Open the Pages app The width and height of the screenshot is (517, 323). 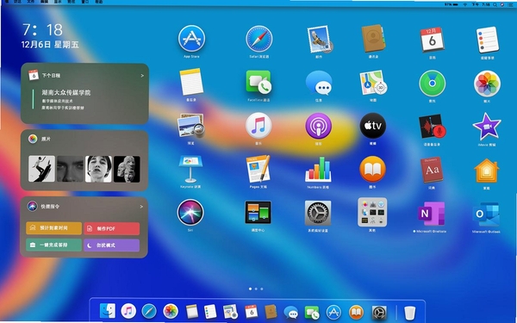tap(258, 169)
